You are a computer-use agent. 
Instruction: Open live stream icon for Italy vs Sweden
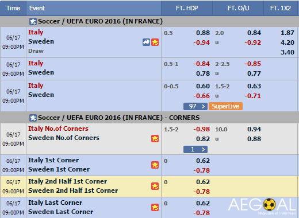146,42
